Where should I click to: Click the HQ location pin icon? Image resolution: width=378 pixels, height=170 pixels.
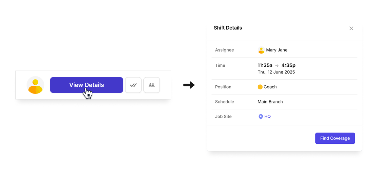tap(261, 117)
